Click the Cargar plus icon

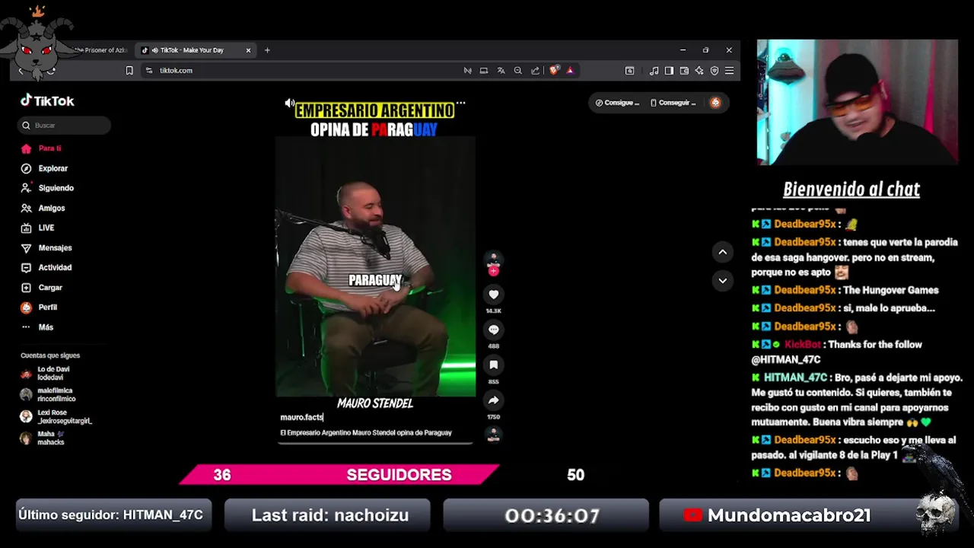[x=26, y=287]
